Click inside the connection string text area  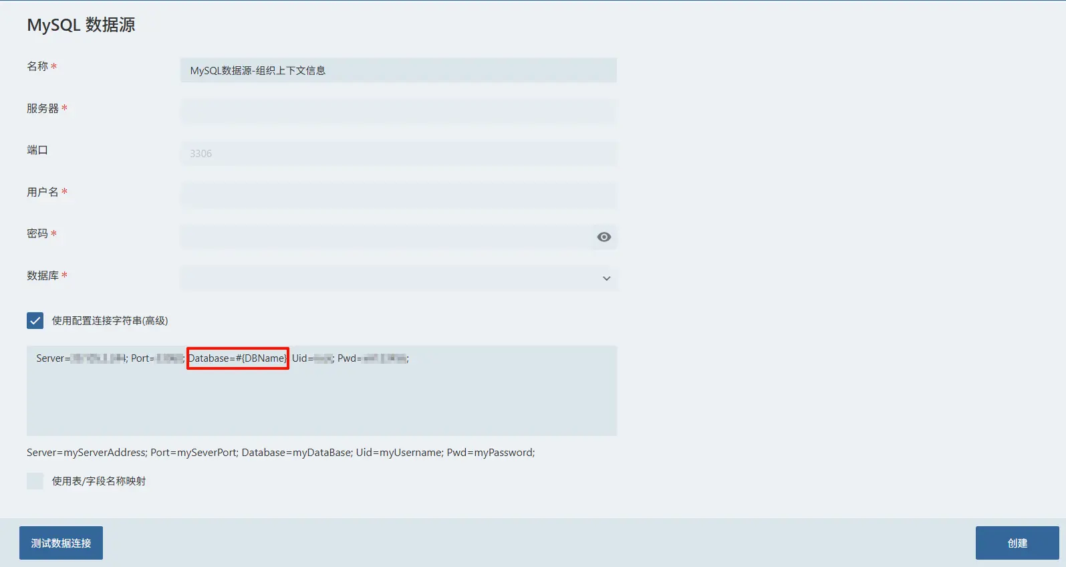click(321, 390)
